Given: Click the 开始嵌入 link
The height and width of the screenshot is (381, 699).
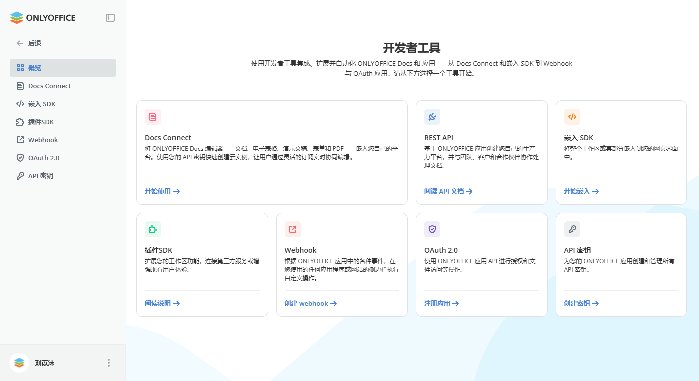Looking at the screenshot, I should tap(582, 191).
